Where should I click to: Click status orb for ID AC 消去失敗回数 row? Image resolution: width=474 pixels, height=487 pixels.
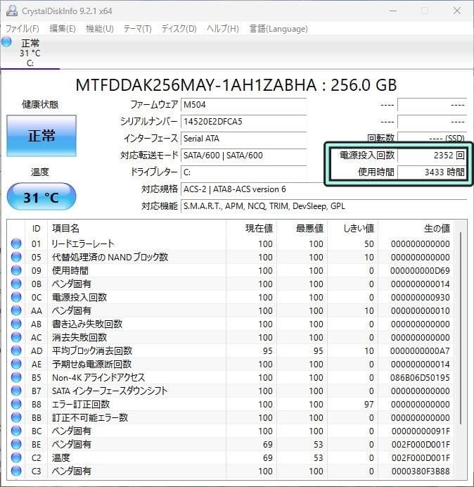click(16, 337)
